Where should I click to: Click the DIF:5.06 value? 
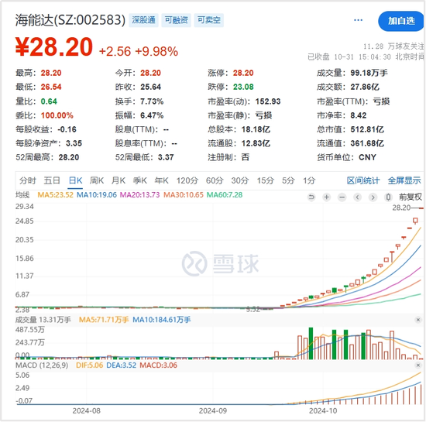89,365
